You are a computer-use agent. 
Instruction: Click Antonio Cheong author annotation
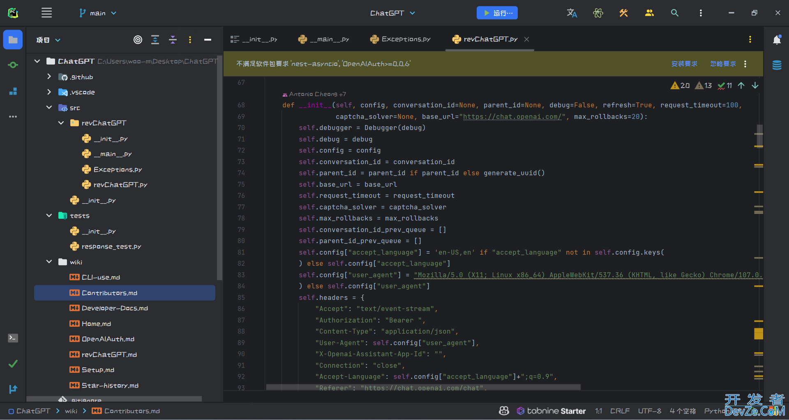[314, 94]
